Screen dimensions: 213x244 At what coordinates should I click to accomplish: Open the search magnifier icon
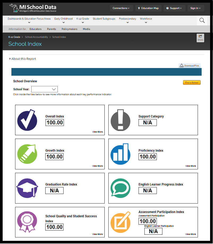click(x=202, y=20)
